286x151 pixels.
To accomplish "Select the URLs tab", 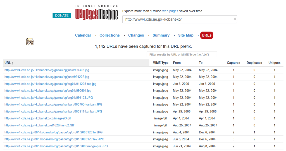I will (207, 35).
